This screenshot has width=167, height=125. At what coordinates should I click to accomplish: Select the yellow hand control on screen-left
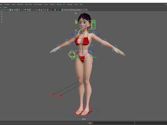point(54,50)
